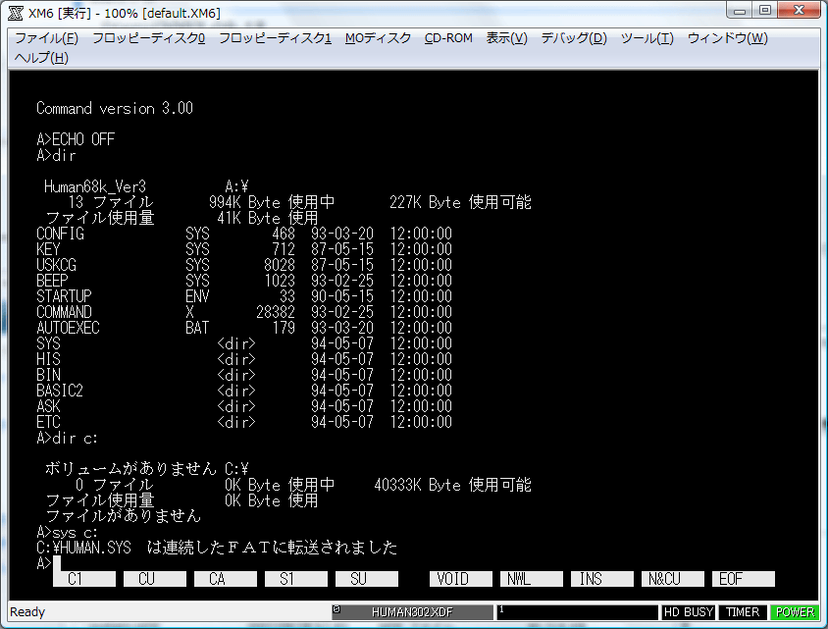Open the デバッグ(D) debug menu
828x629 pixels.
pos(574,38)
